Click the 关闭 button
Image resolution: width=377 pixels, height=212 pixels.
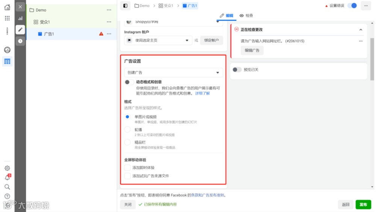[128, 204]
